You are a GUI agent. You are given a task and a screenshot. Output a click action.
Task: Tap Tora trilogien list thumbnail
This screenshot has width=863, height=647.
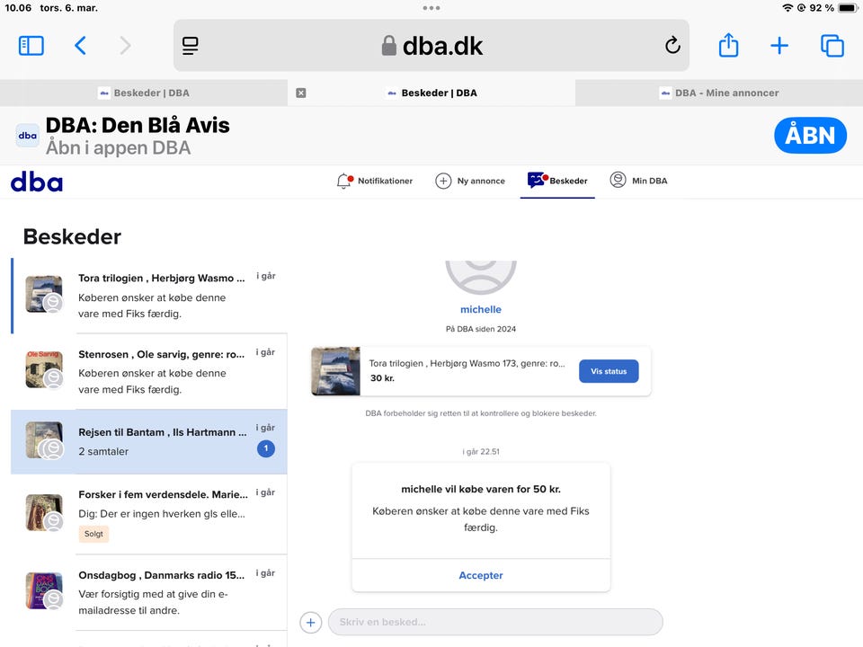point(44,295)
